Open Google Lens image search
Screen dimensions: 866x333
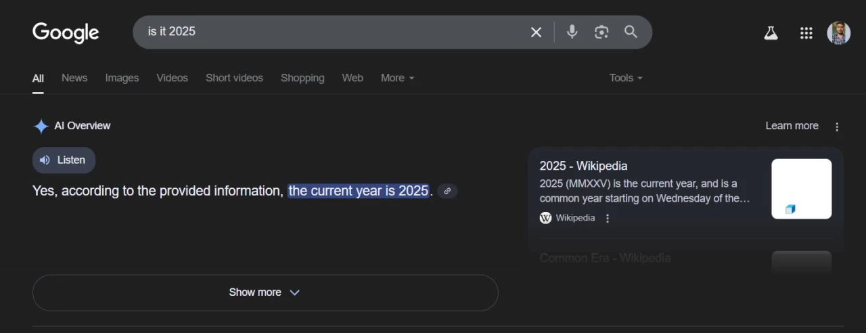tap(601, 32)
